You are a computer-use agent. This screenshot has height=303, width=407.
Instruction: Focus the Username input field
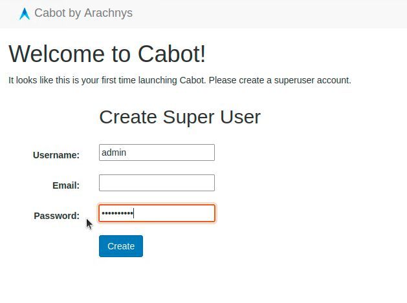tap(156, 152)
